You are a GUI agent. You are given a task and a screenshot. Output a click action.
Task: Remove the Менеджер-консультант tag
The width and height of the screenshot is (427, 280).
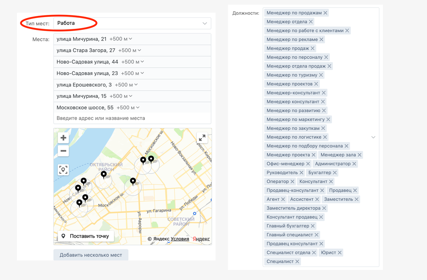pyautogui.click(x=324, y=93)
